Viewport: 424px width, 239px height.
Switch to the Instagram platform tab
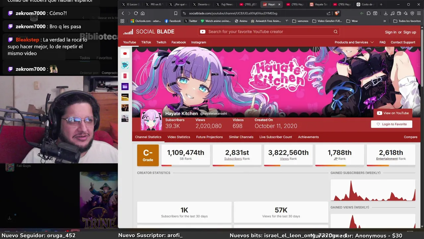[198, 42]
